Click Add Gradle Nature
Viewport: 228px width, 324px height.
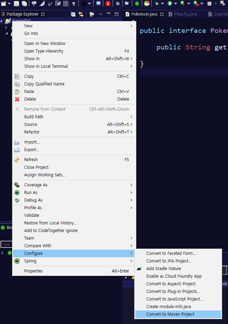(178, 269)
